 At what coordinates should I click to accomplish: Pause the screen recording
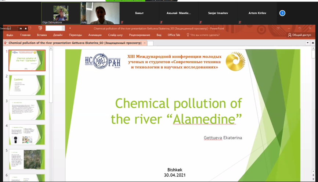click(21, 29)
